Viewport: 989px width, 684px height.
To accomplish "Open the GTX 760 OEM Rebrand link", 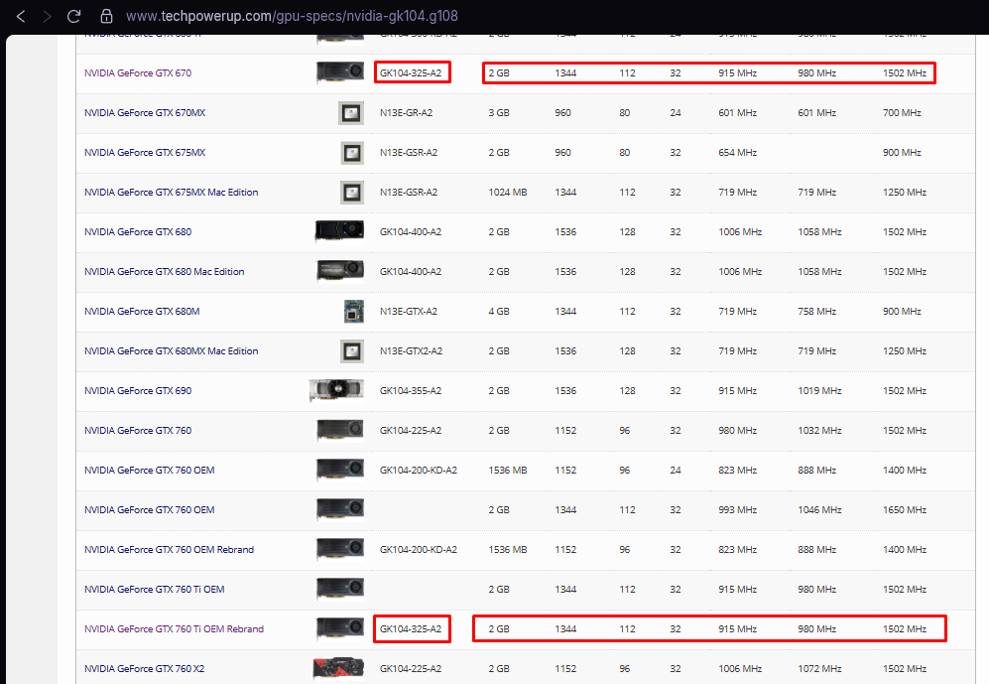I will (x=169, y=550).
